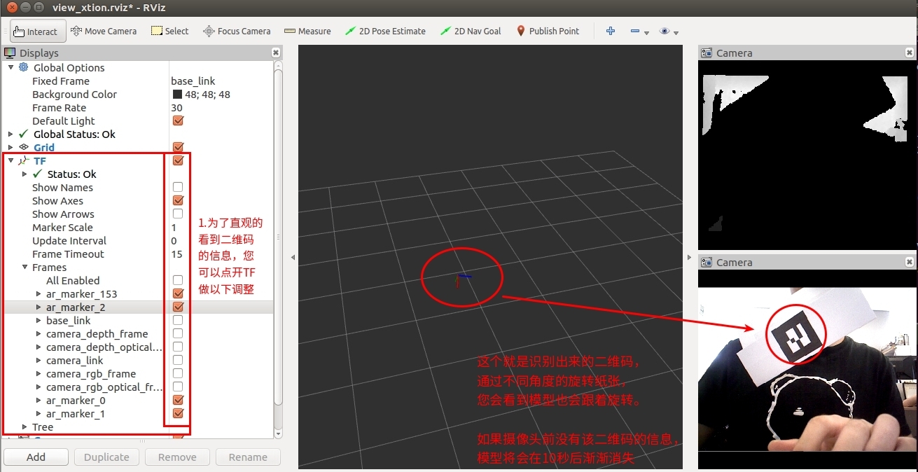Choose the Select tool
This screenshot has width=918, height=472.
(170, 31)
